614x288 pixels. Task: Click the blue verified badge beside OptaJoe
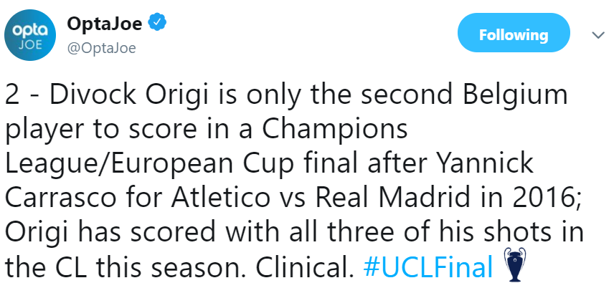(157, 23)
